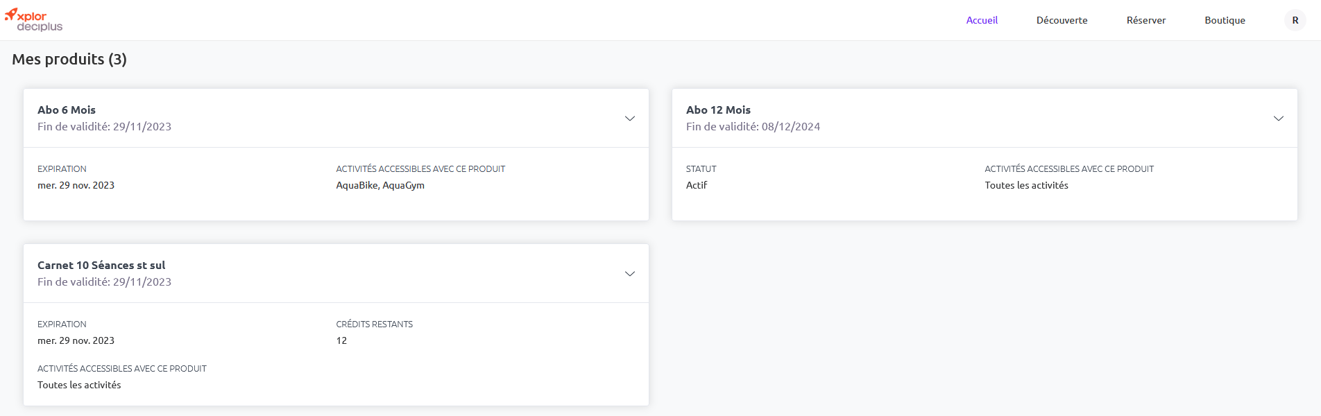Click the Xplor Deciplus logo
The height and width of the screenshot is (416, 1321).
(x=33, y=20)
